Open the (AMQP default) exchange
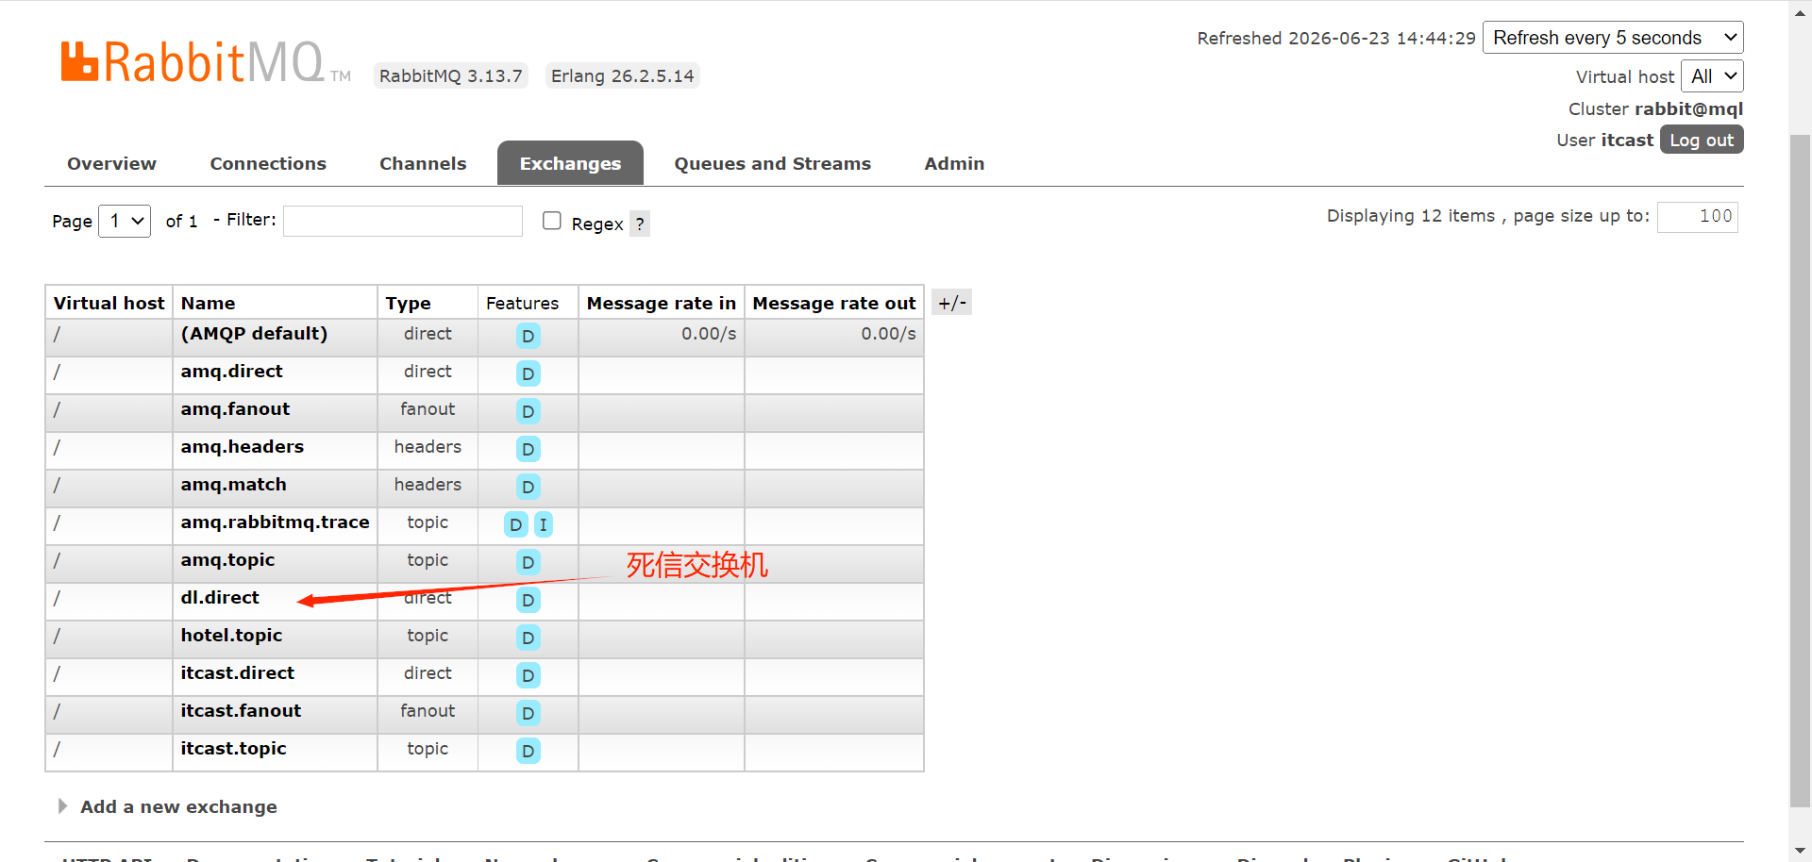The width and height of the screenshot is (1812, 862). [x=254, y=334]
